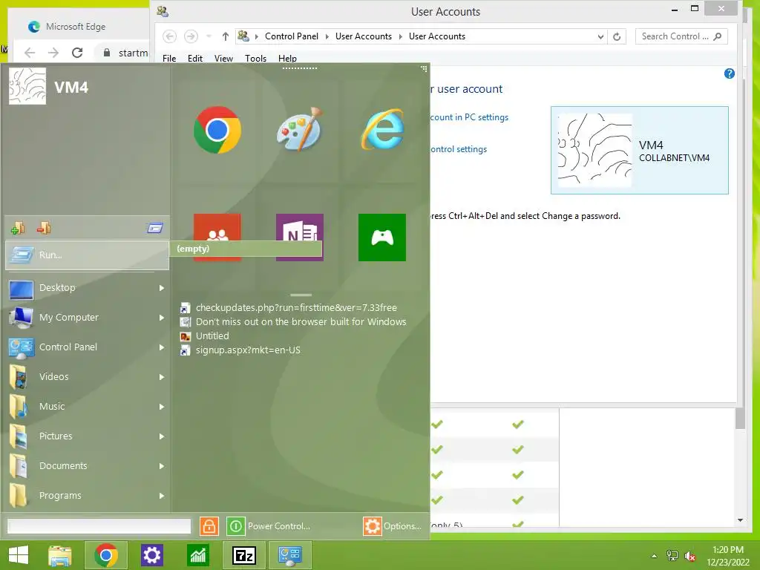The image size is (760, 570).
Task: Open the Windows Start button on taskbar
Action: [x=19, y=555]
